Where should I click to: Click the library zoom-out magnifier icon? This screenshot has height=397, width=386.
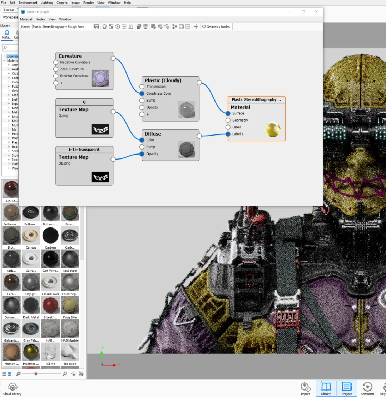point(18,374)
